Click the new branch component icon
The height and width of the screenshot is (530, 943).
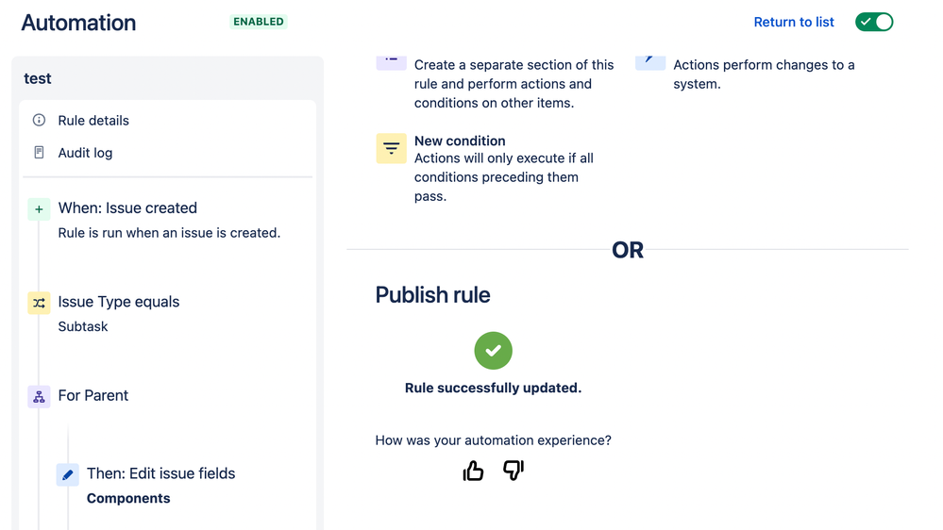coord(391,62)
